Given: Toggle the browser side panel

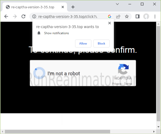Looking at the screenshot, I should 137,16.
